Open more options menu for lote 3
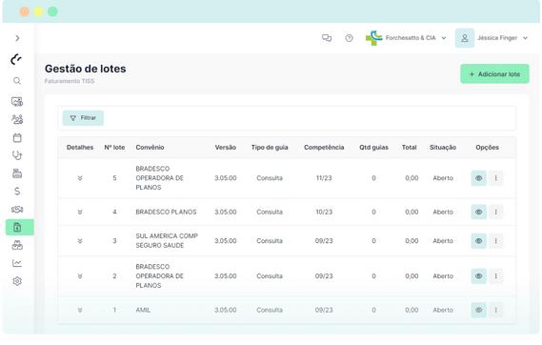The height and width of the screenshot is (345, 542). [x=496, y=241]
